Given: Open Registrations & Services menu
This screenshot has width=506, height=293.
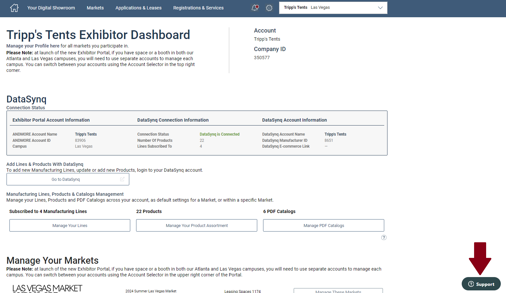Looking at the screenshot, I should coord(198,8).
